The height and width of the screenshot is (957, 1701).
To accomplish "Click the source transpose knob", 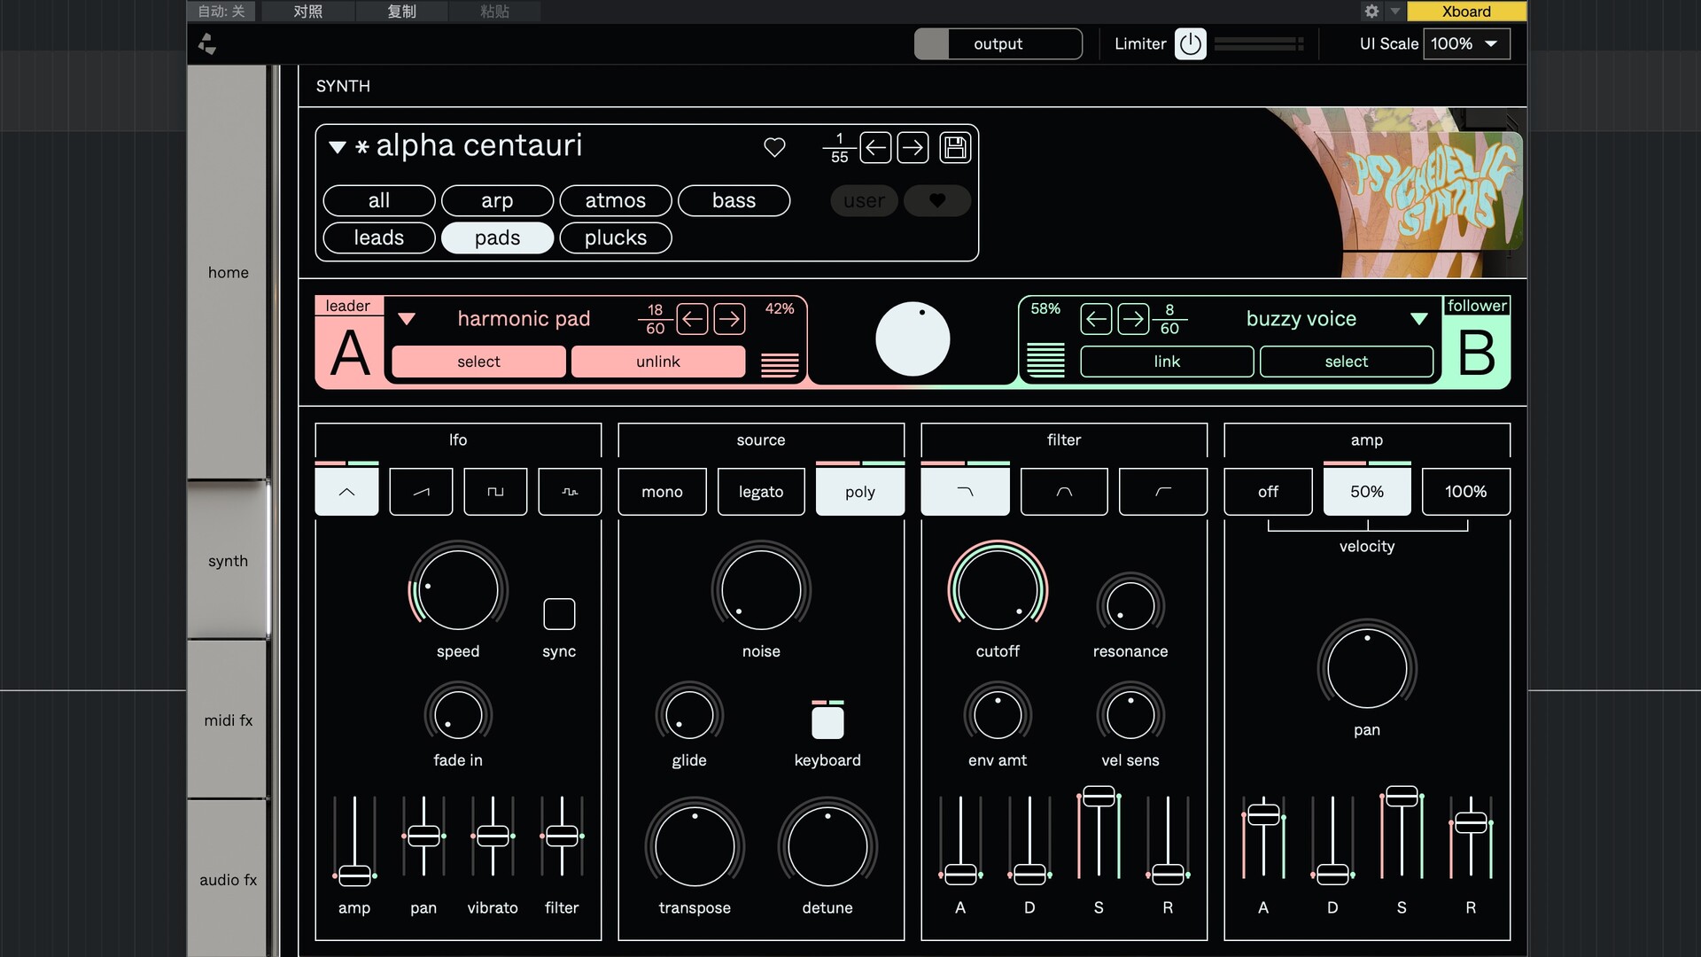I will [x=695, y=847].
